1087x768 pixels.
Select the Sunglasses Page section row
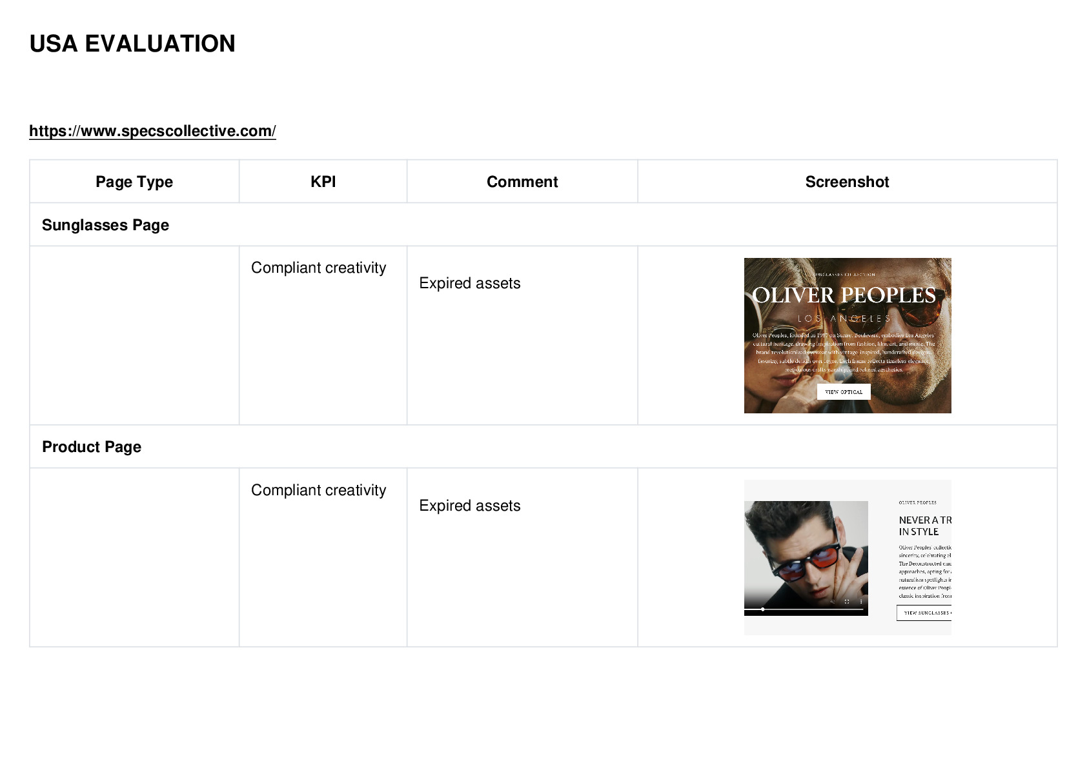pyautogui.click(x=543, y=224)
